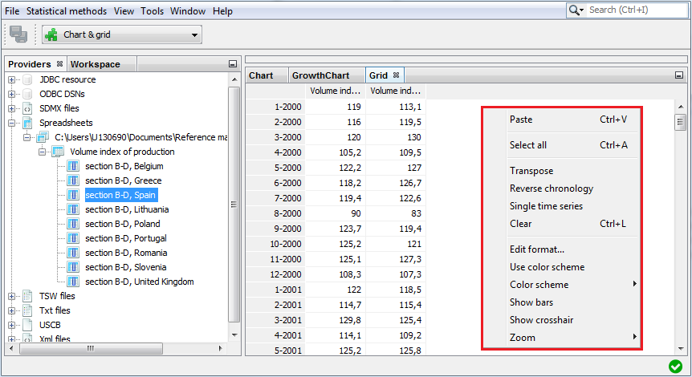
Task: Click the save-all disks toolbar icon
Action: (18, 34)
